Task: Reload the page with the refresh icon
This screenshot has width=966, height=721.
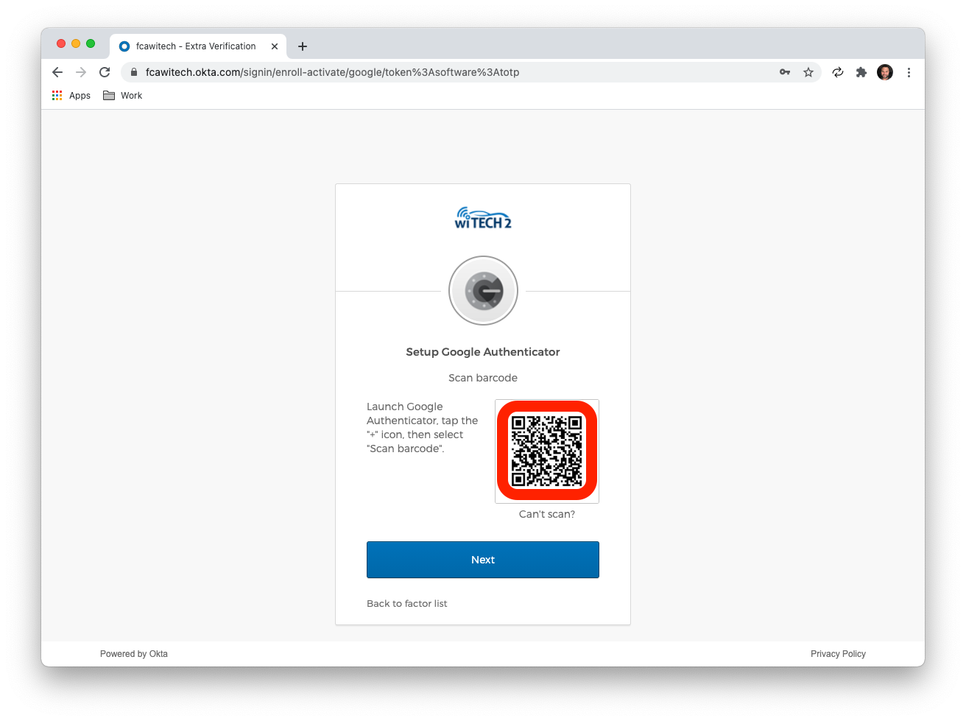Action: pyautogui.click(x=105, y=72)
